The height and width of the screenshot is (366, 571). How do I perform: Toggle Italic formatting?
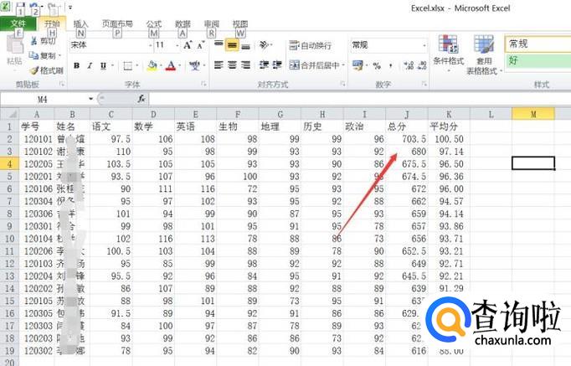coord(90,65)
